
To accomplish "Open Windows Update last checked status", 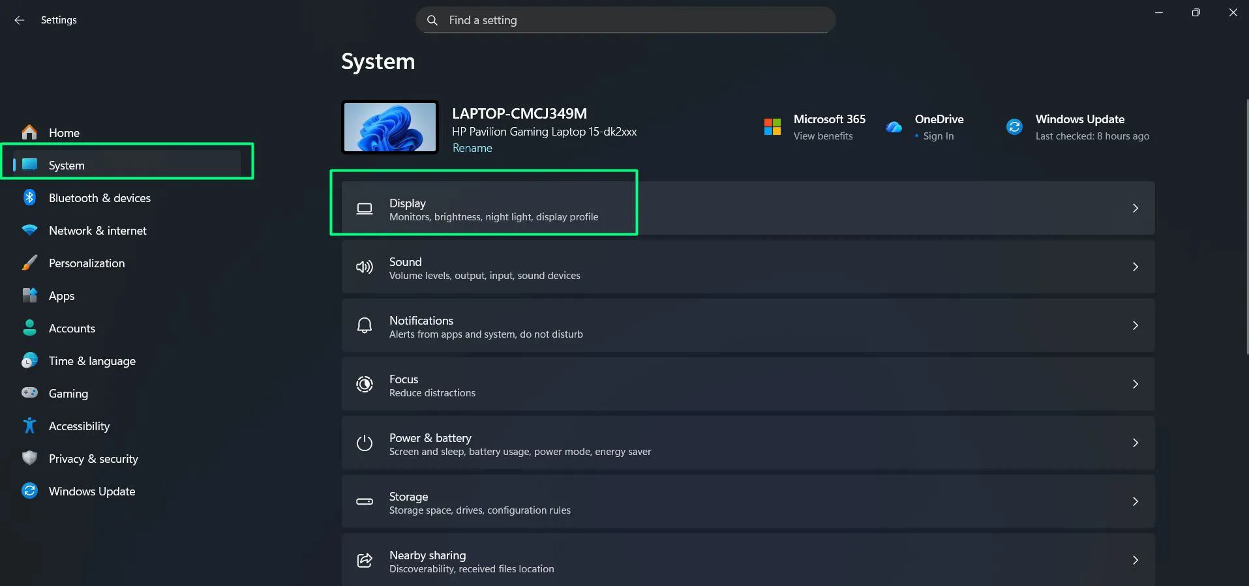I will (x=1092, y=136).
